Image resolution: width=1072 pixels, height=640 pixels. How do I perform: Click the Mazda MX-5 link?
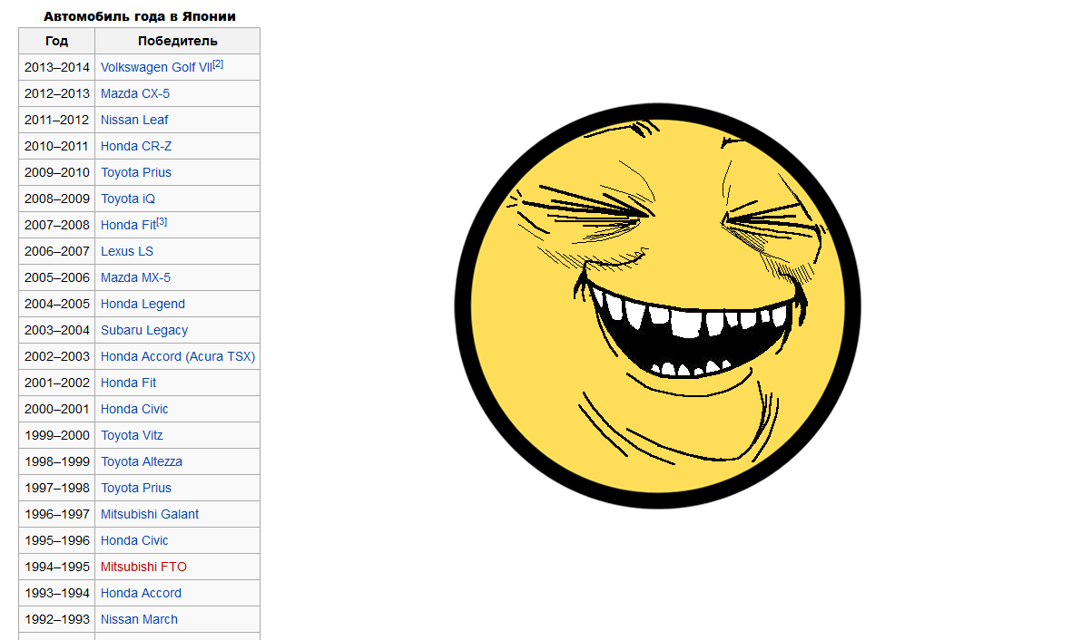point(135,278)
